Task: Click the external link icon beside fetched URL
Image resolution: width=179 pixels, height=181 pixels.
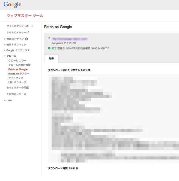Action: click(x=49, y=38)
